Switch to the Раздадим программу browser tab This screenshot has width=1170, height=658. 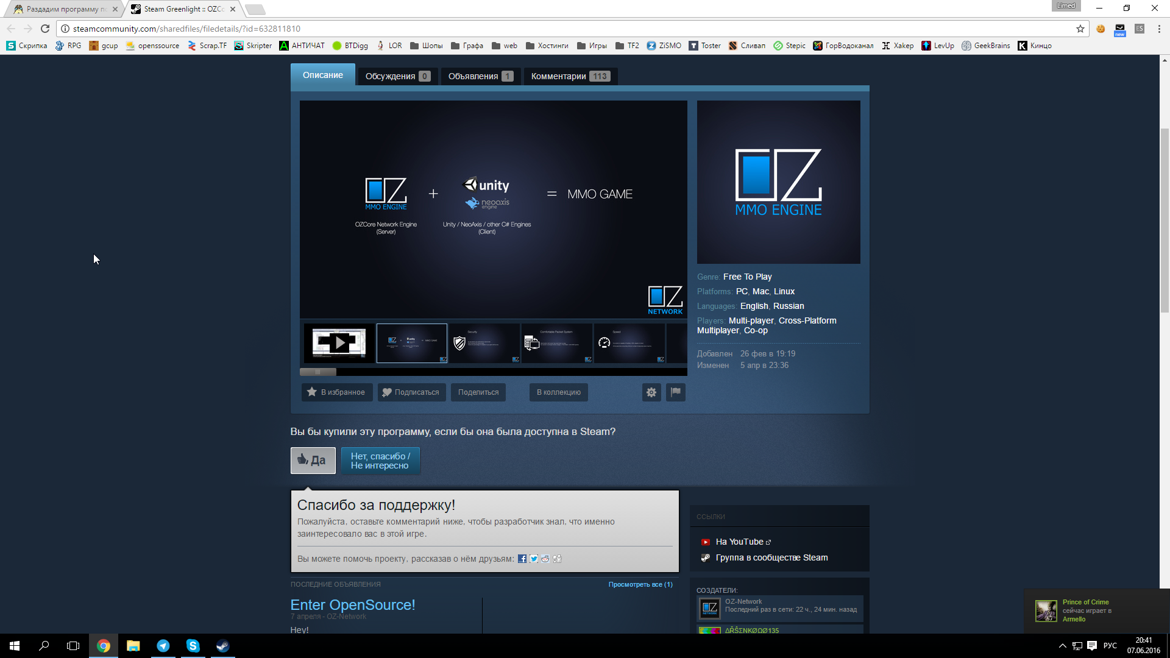[64, 9]
